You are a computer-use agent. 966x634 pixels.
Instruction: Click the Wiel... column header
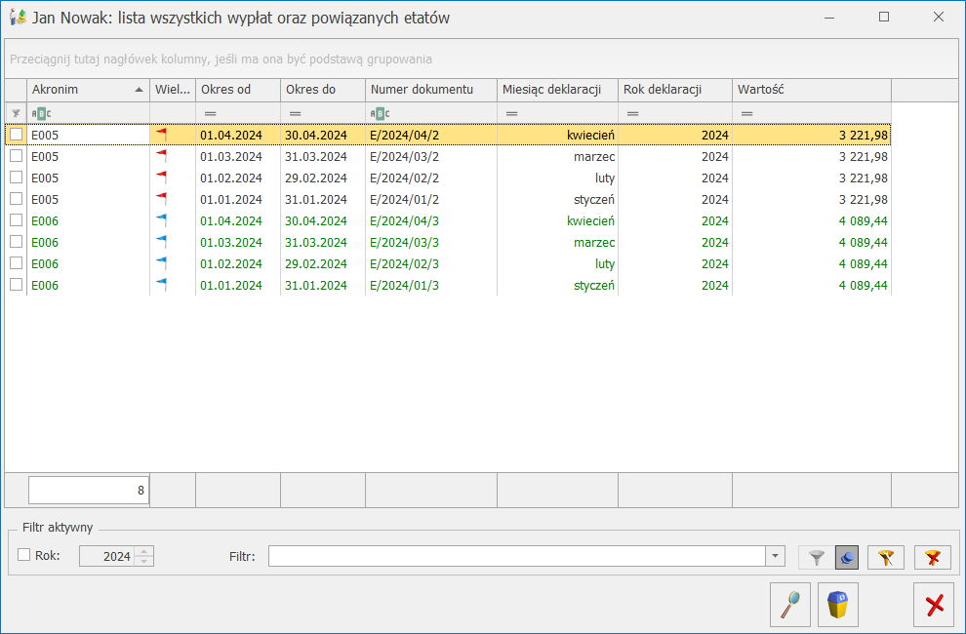point(173,90)
